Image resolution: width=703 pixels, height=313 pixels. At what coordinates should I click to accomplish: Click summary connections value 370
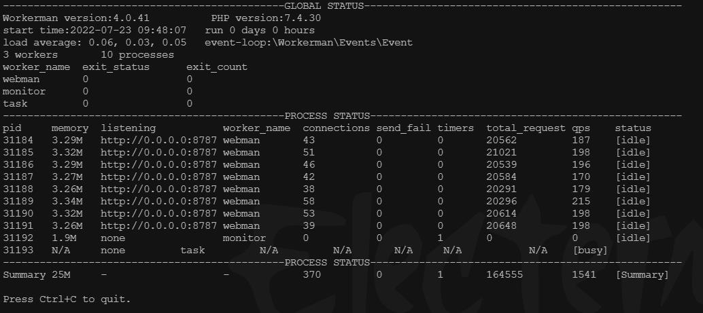pos(312,274)
